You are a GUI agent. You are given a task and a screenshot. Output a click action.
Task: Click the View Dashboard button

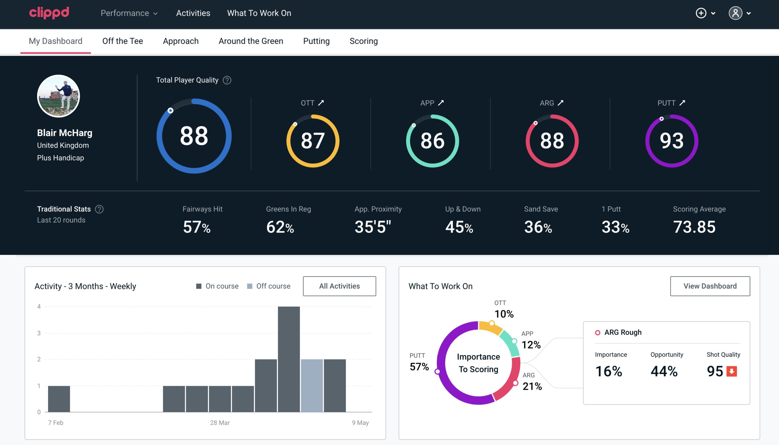(710, 286)
